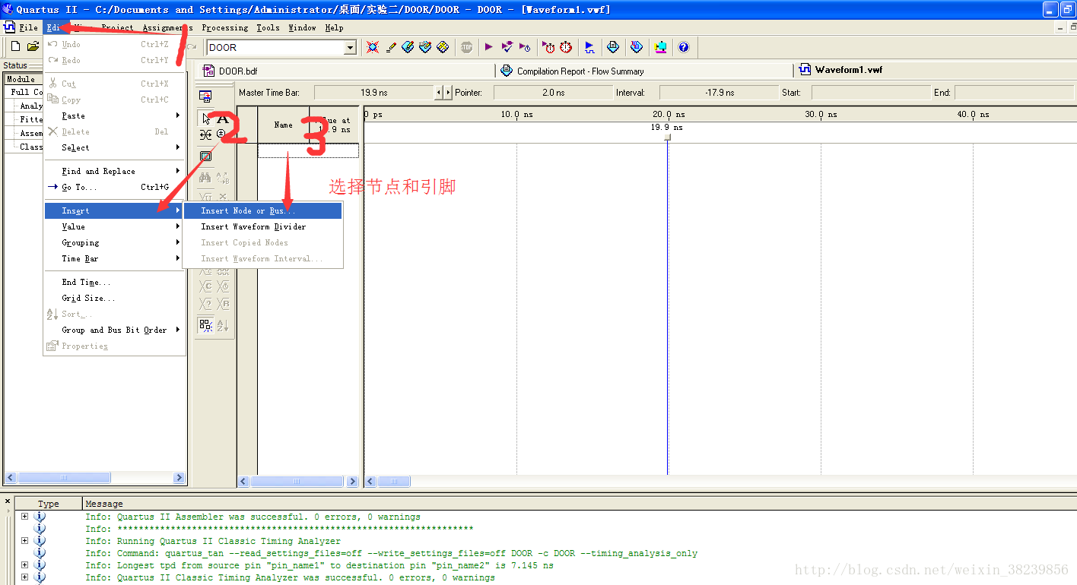Image resolution: width=1077 pixels, height=585 pixels.
Task: Select End Time menu entry
Action: pyautogui.click(x=114, y=282)
